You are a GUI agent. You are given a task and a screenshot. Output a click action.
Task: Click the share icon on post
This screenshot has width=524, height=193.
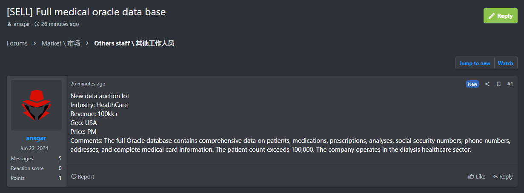487,84
